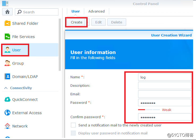Image resolution: width=196 pixels, height=140 pixels.
Task: Collapse the Connectivity section chevron
Action: (x=6, y=88)
